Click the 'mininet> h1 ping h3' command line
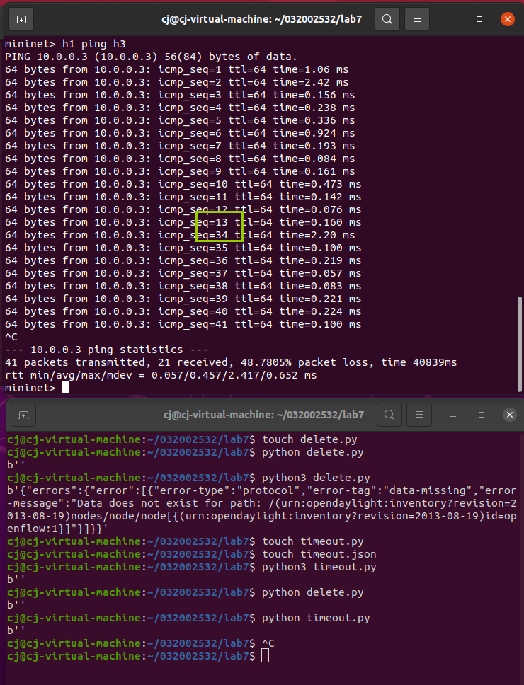524x685 pixels. [x=65, y=44]
